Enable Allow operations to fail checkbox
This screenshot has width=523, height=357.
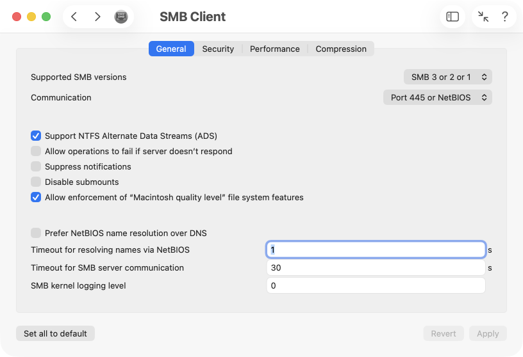click(x=36, y=151)
